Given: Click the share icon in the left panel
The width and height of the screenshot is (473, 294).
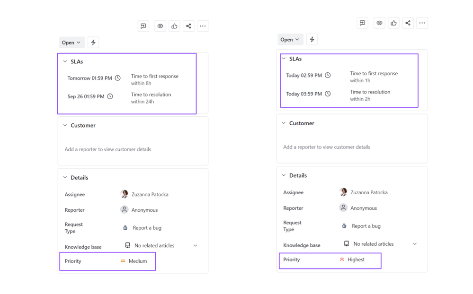Looking at the screenshot, I should click(188, 26).
